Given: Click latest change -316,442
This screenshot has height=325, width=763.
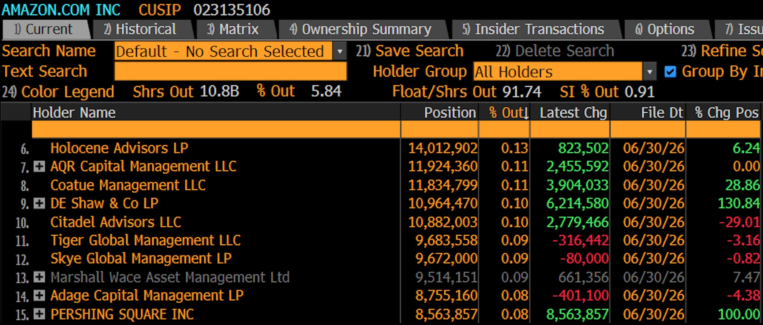Looking at the screenshot, I should (581, 240).
